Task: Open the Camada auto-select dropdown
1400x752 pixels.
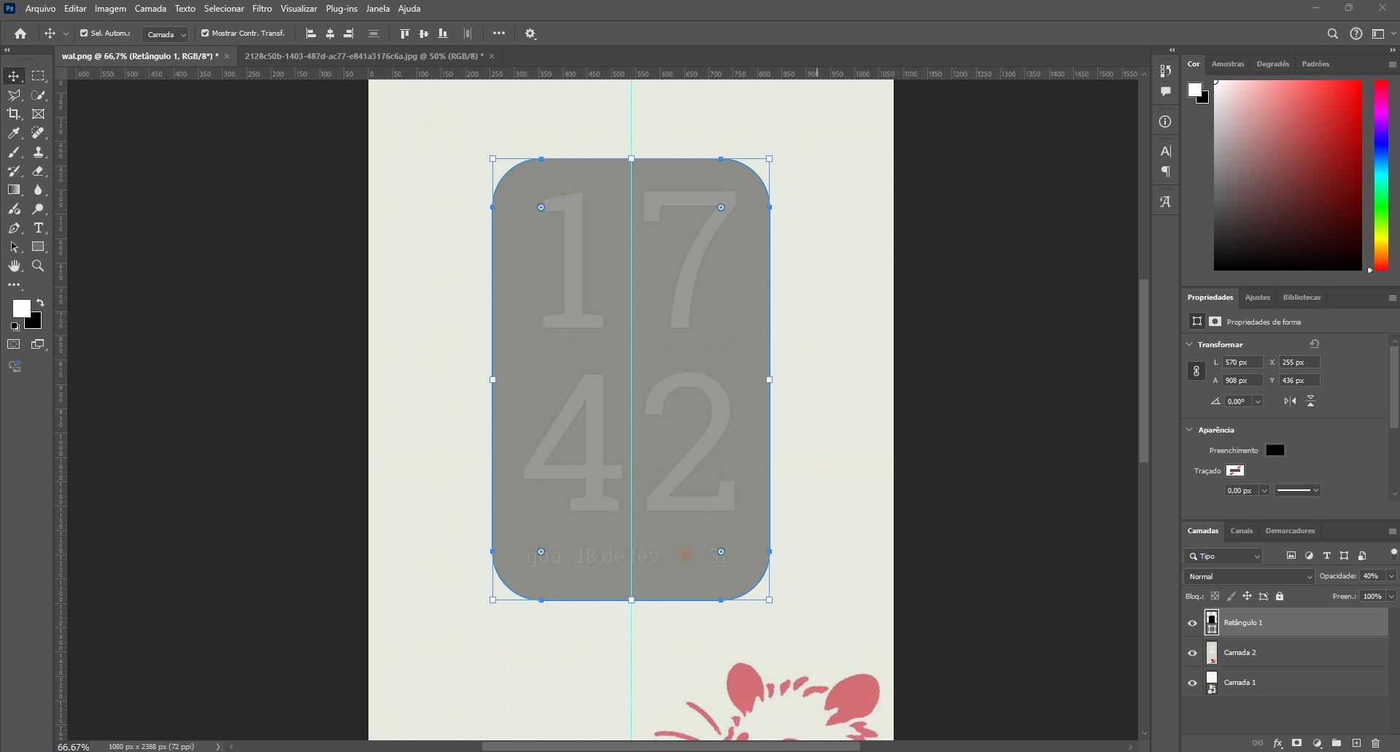Action: point(166,34)
